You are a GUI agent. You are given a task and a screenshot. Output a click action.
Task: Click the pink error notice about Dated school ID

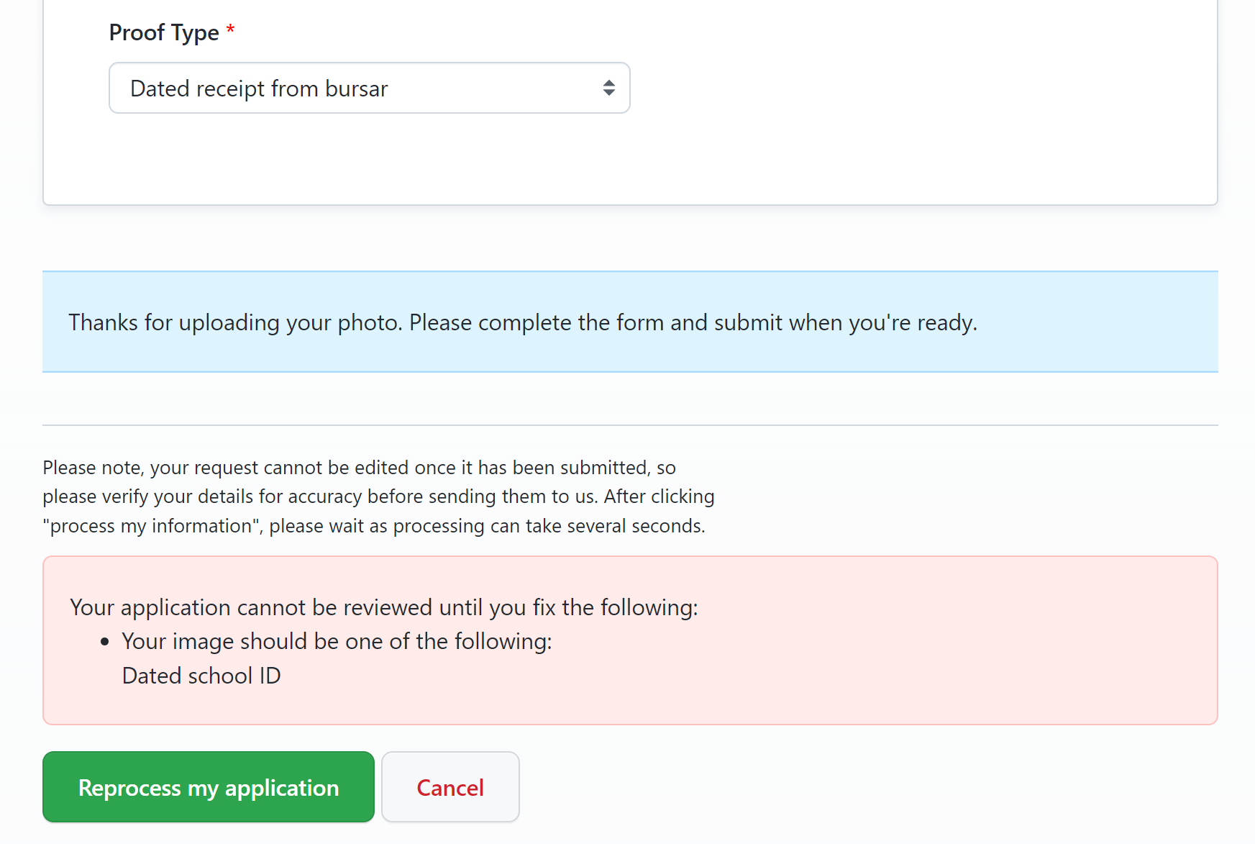click(629, 639)
